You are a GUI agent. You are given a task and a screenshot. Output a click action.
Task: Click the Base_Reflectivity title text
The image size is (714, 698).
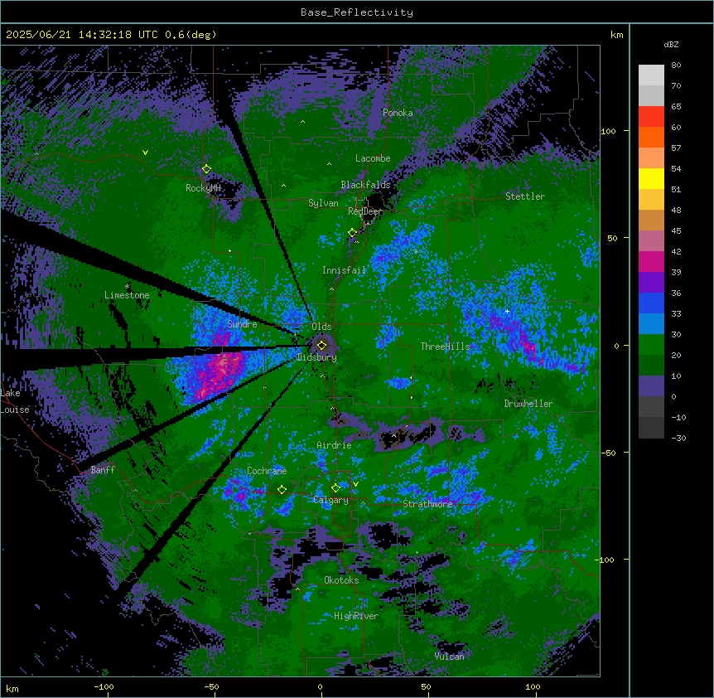pos(357,12)
